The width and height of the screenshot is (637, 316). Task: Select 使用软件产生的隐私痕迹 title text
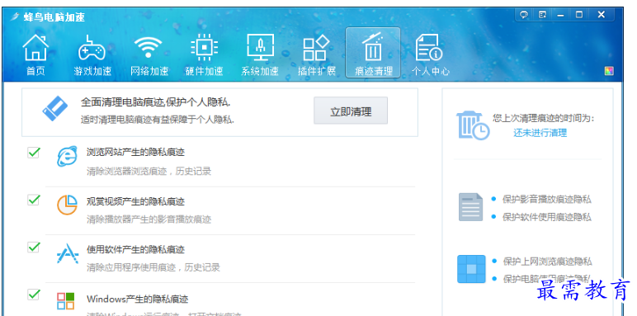135,249
